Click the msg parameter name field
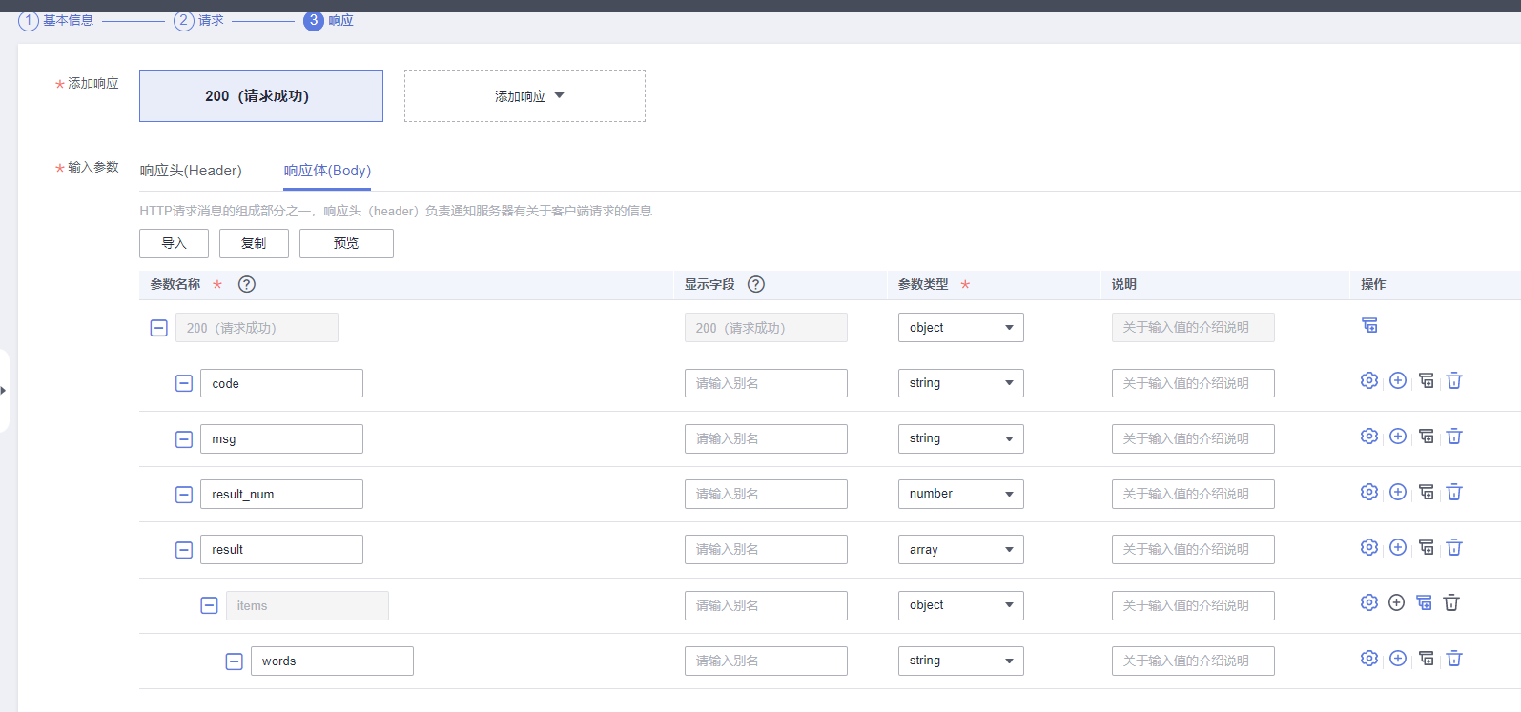The image size is (1521, 712). (x=281, y=438)
